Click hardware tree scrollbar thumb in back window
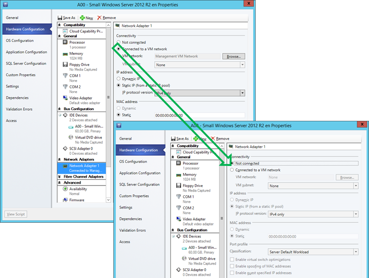Image resolution: width=369 pixels, height=278 pixels. tap(108, 97)
